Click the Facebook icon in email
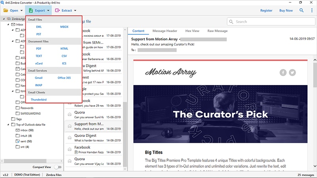This screenshot has height=178, width=317. (x=283, y=72)
